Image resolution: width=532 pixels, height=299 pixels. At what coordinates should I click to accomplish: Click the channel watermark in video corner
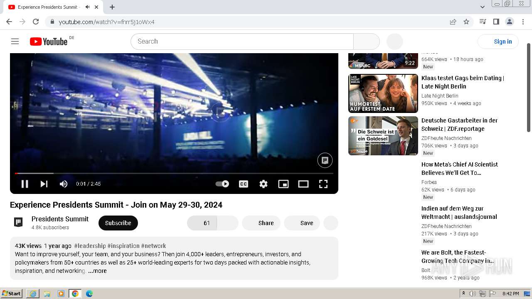(x=325, y=160)
